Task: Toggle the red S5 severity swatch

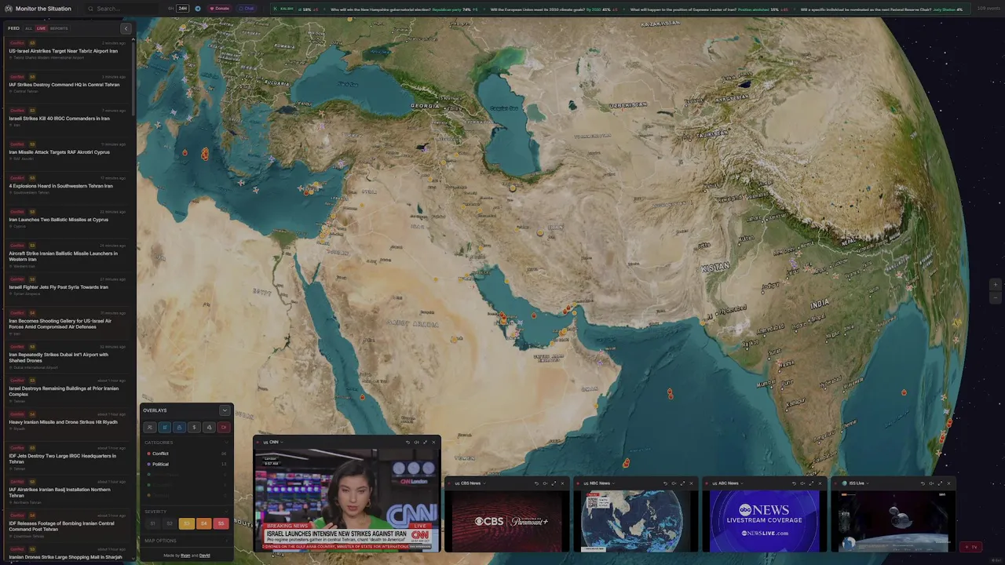Action: click(221, 523)
